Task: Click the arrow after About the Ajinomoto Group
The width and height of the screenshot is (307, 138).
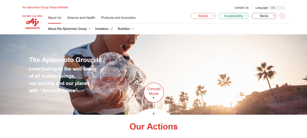Action: [89, 29]
